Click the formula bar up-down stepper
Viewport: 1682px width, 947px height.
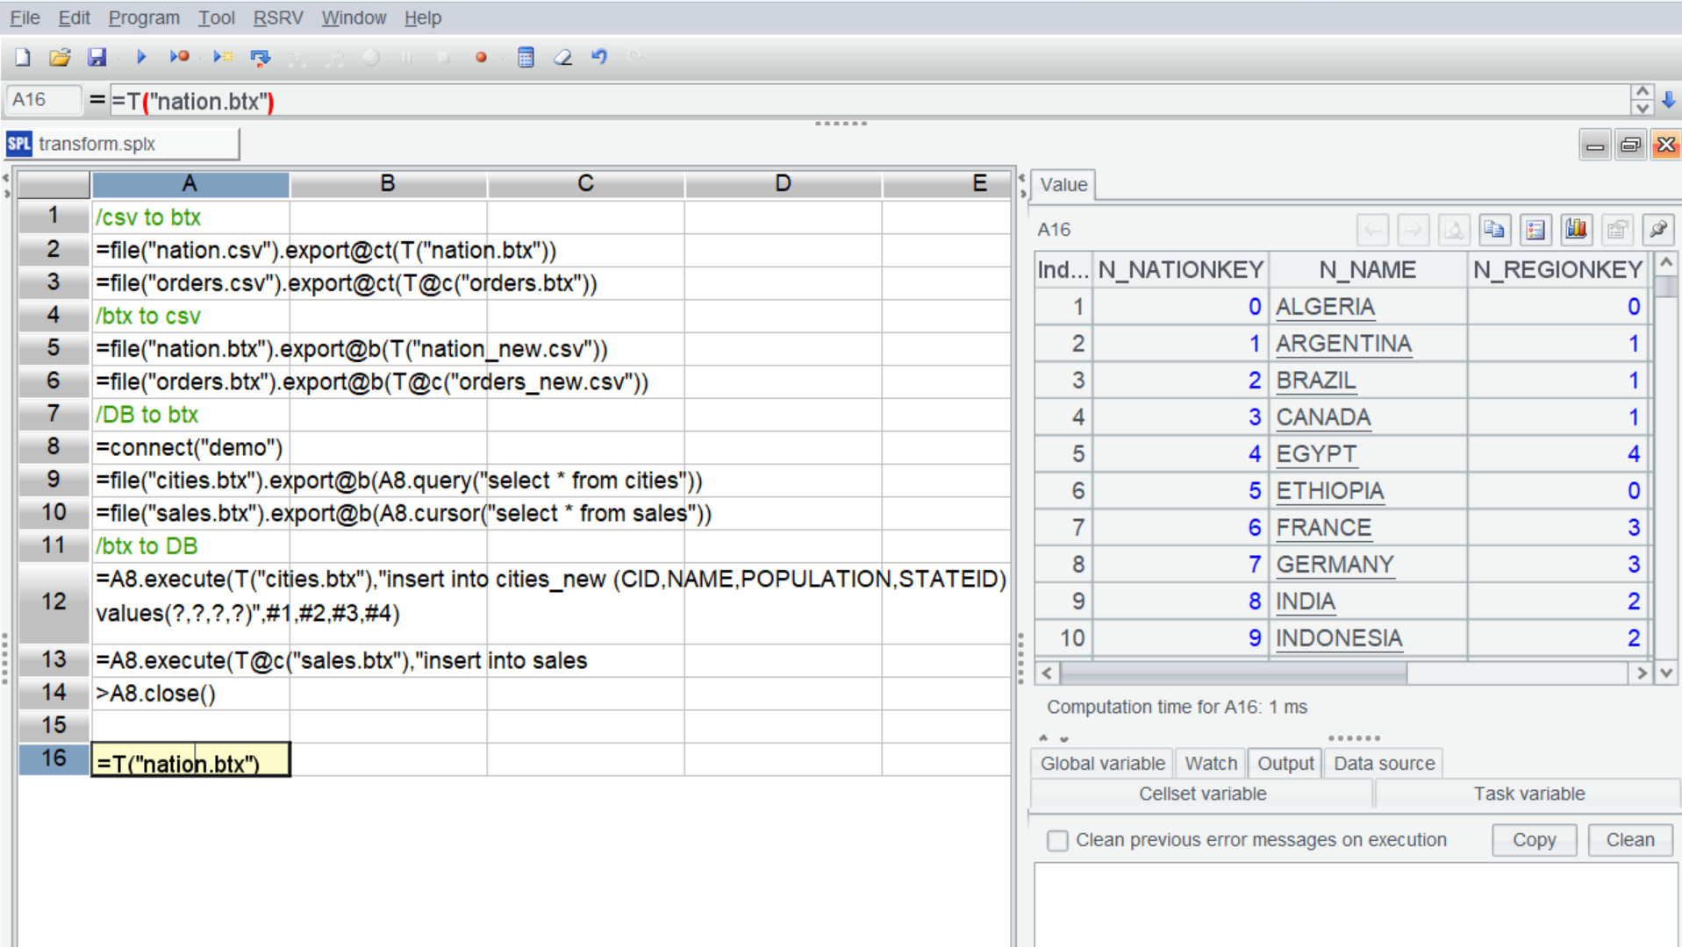tap(1642, 100)
